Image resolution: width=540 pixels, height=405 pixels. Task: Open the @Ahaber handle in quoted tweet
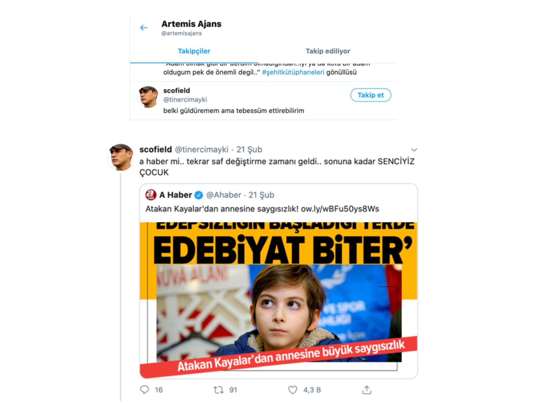point(224,195)
